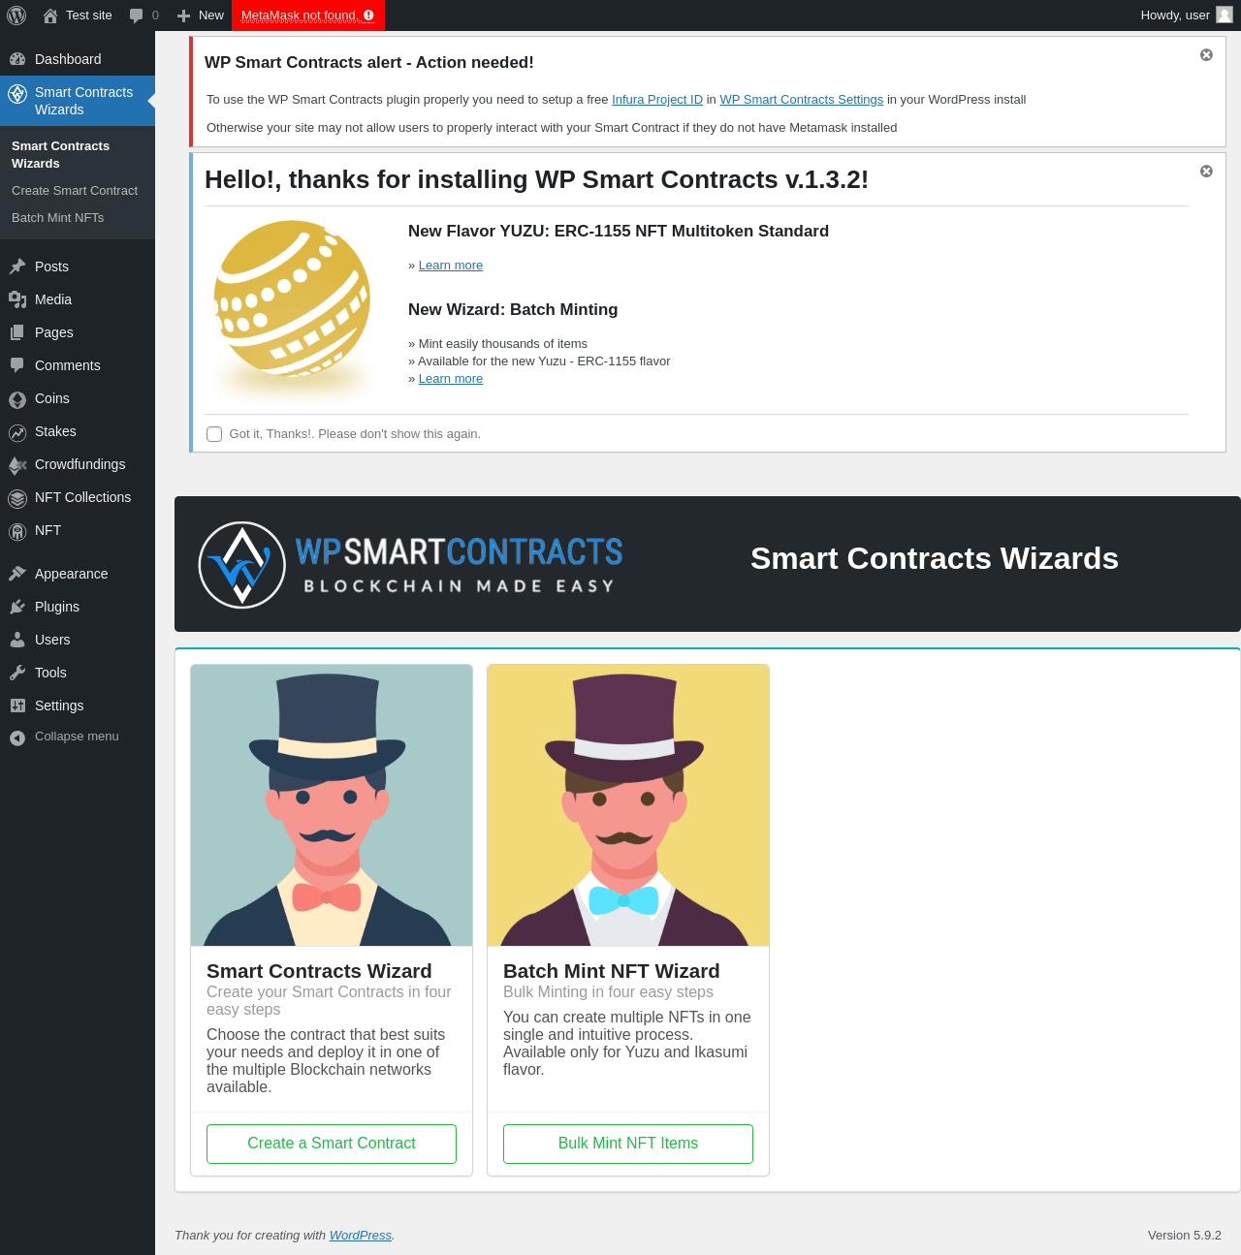Image resolution: width=1241 pixels, height=1255 pixels.
Task: Click the Coins menu label
Action: click(52, 398)
